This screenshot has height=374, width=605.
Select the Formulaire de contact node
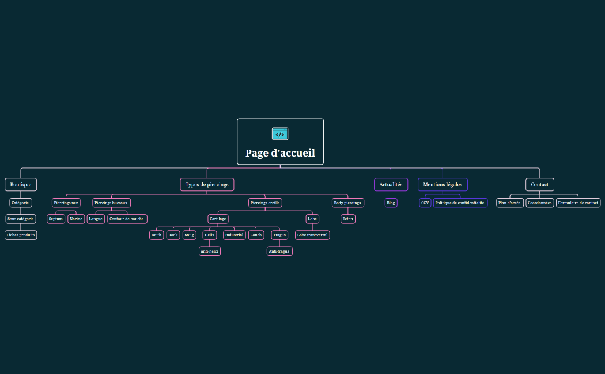(x=578, y=203)
